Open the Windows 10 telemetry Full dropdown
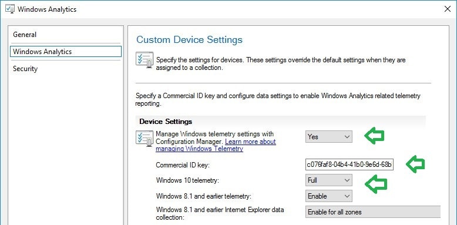Image resolution: width=457 pixels, height=225 pixels. coord(328,180)
